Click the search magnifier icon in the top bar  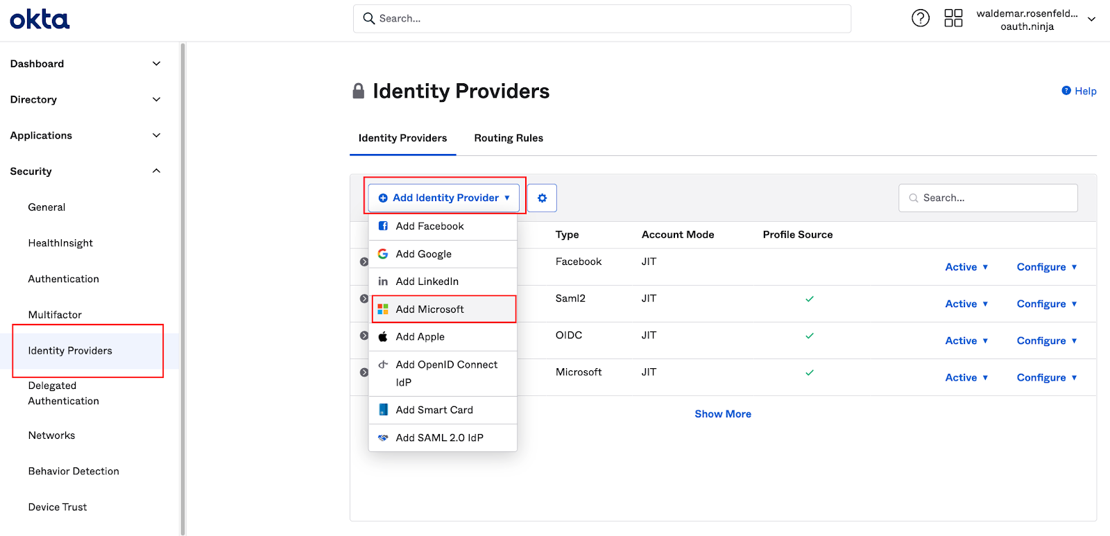pyautogui.click(x=369, y=19)
